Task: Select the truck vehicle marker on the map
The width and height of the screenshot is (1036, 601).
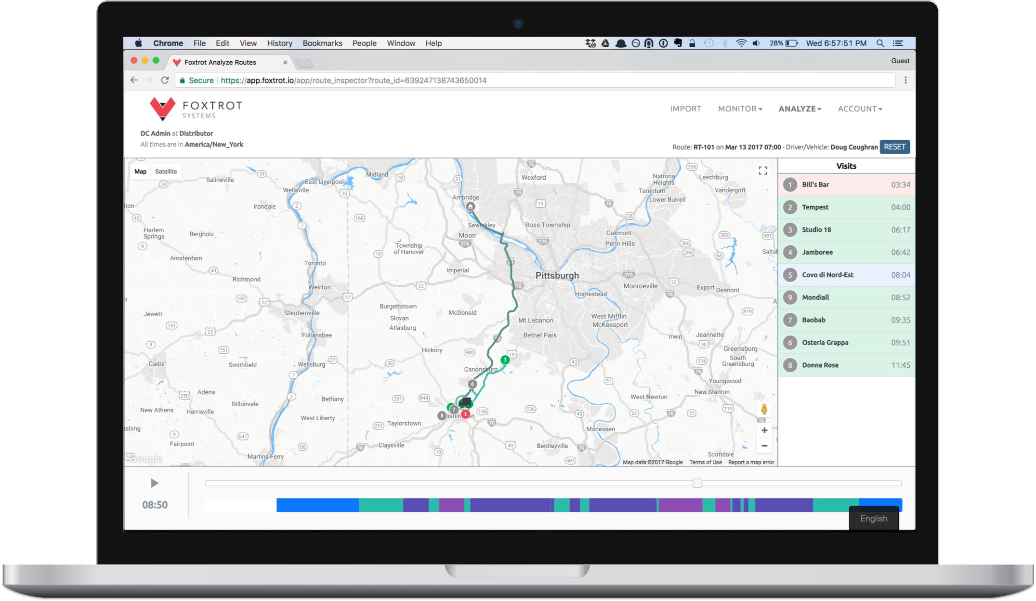Action: click(465, 401)
